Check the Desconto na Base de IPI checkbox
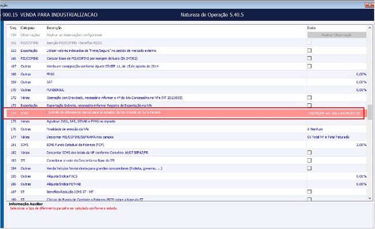 [309, 160]
